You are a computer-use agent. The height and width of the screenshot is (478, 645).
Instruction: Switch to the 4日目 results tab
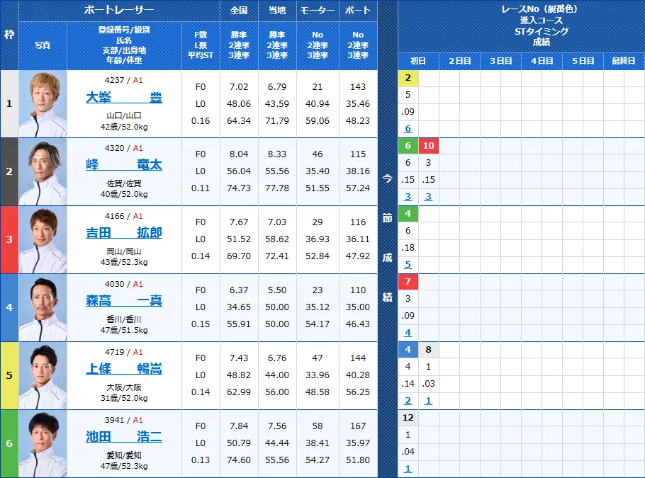point(541,61)
